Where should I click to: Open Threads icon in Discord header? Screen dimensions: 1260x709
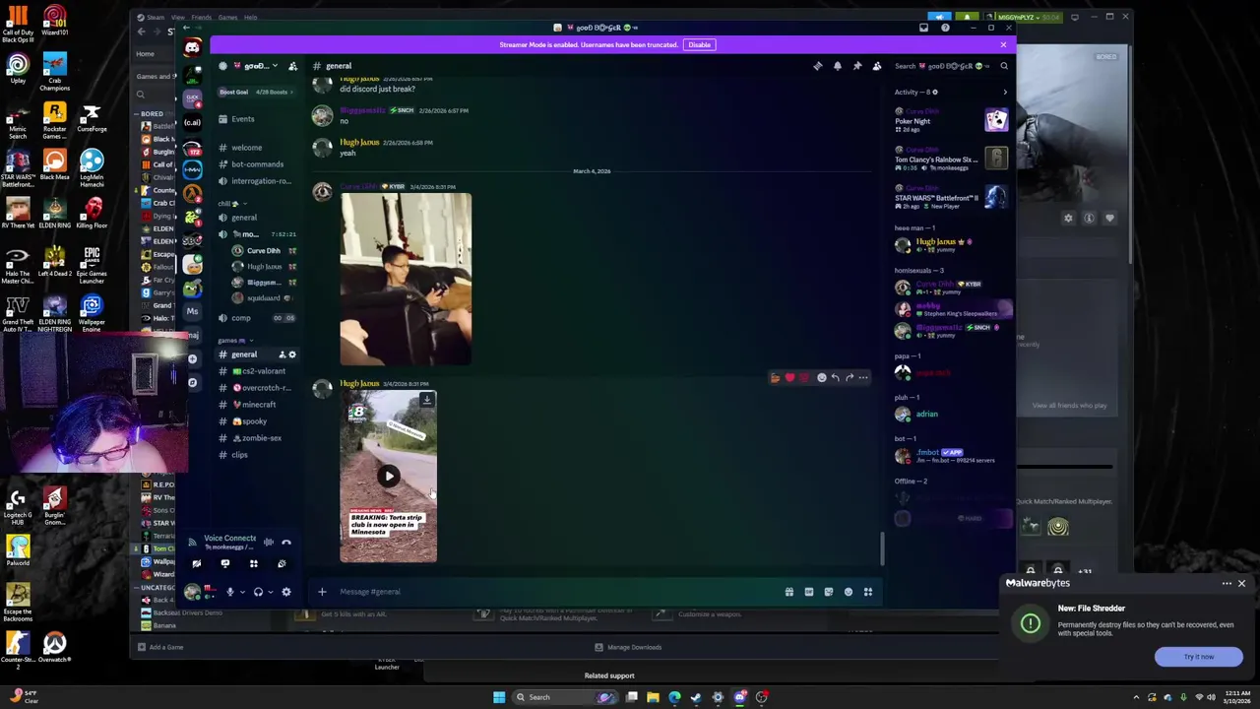817,66
